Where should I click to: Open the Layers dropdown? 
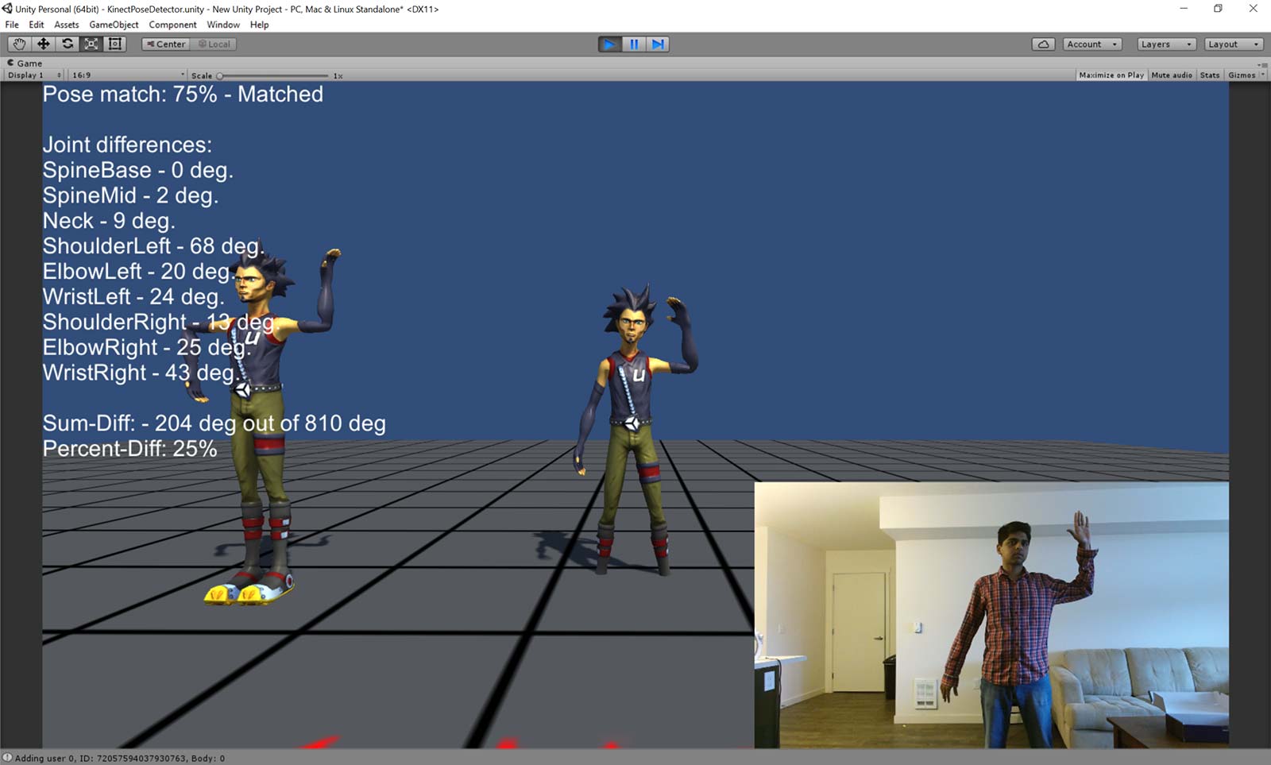tap(1166, 44)
